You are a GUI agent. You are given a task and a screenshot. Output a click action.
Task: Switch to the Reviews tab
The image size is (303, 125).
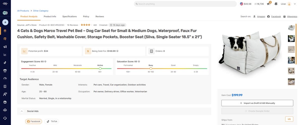(x=99, y=16)
